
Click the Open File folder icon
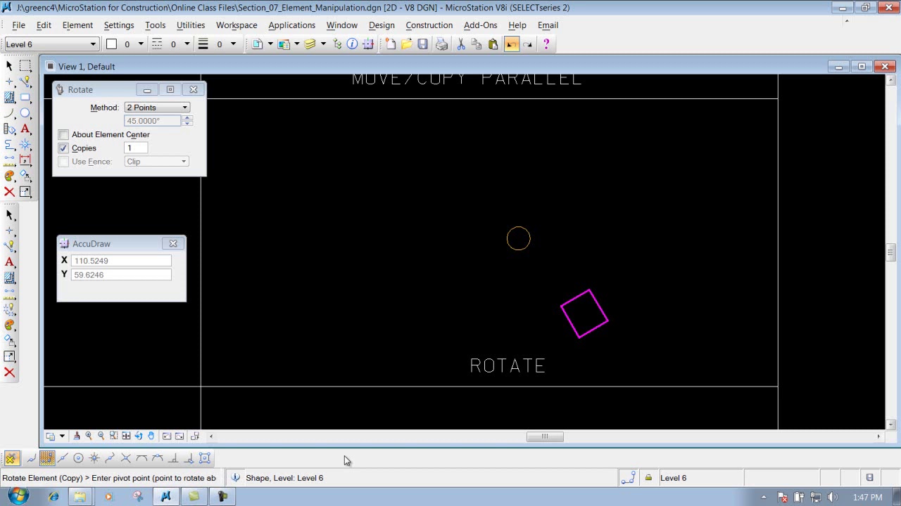click(407, 44)
